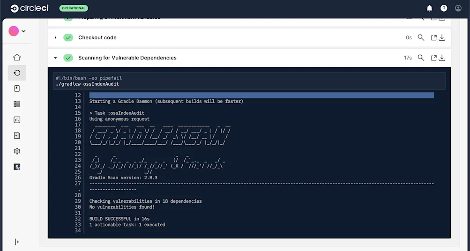
Task: Expand the sidebar with bottom arrow
Action: tap(17, 242)
